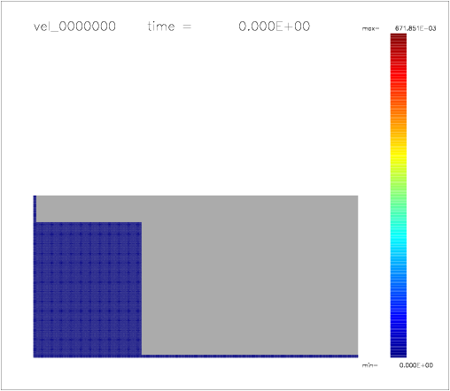Click the maximum value 671.851E-03
The width and height of the screenshot is (450, 391).
click(x=415, y=28)
